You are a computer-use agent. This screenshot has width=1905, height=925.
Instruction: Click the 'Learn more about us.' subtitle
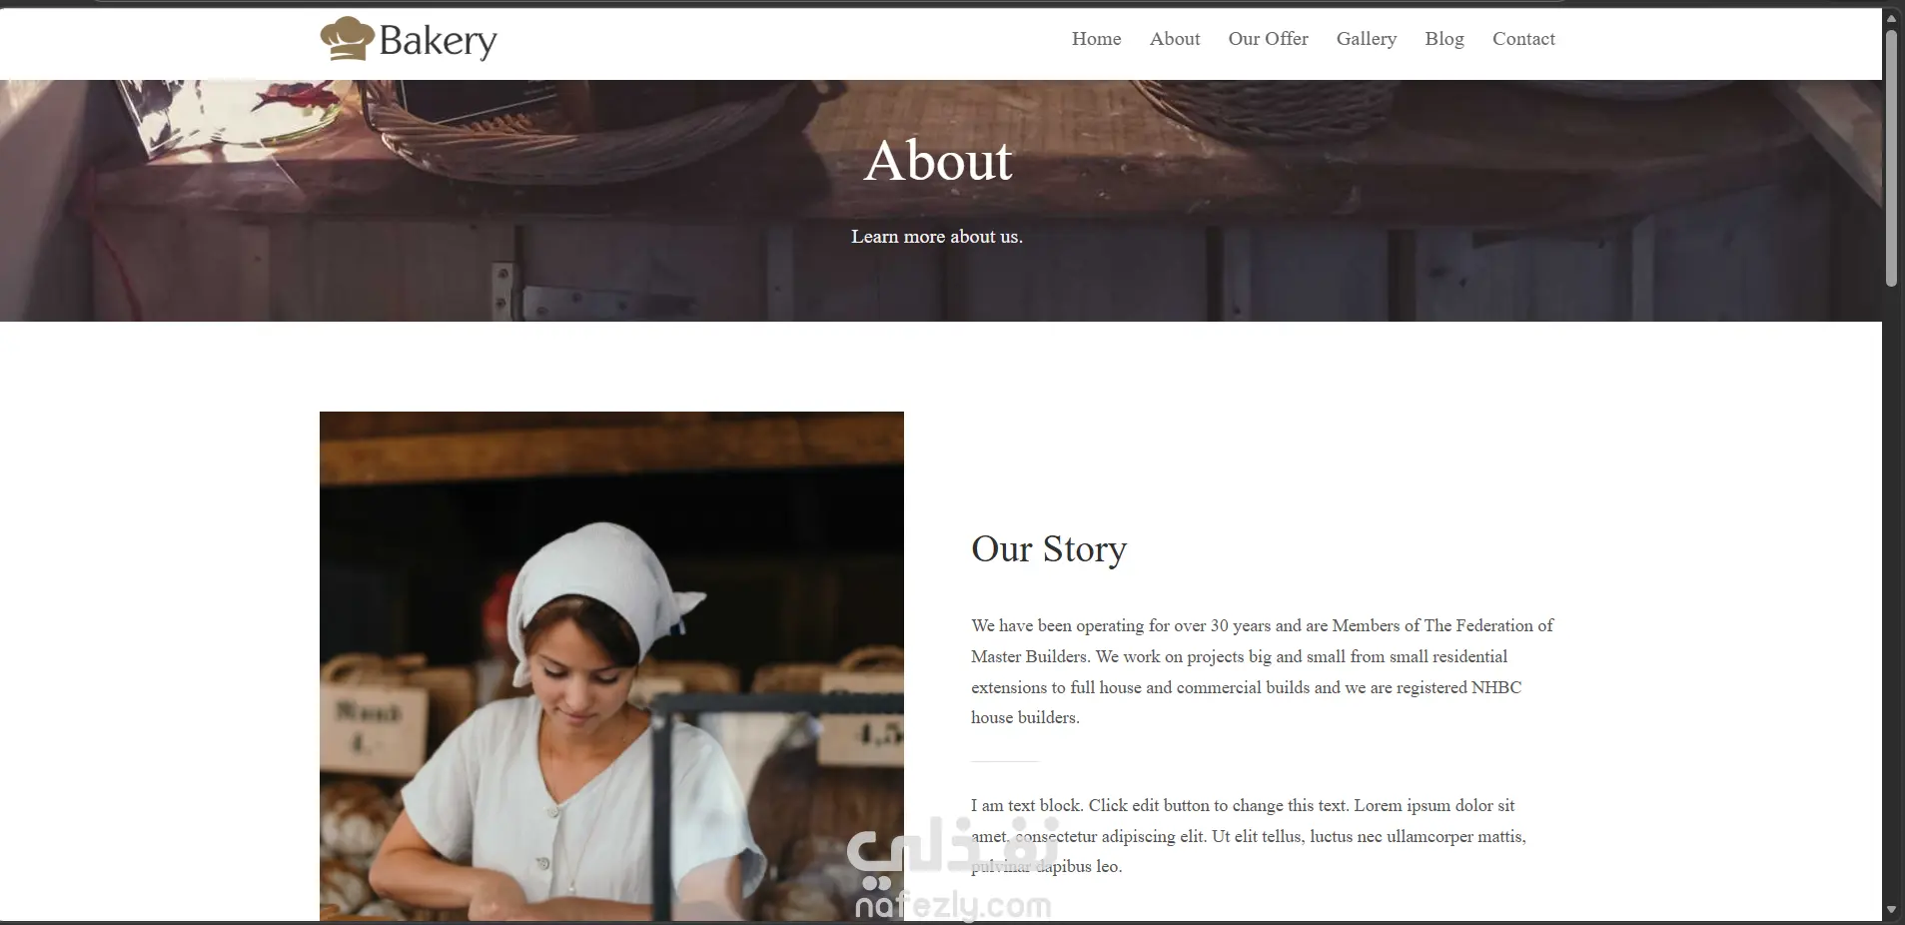coord(937,237)
